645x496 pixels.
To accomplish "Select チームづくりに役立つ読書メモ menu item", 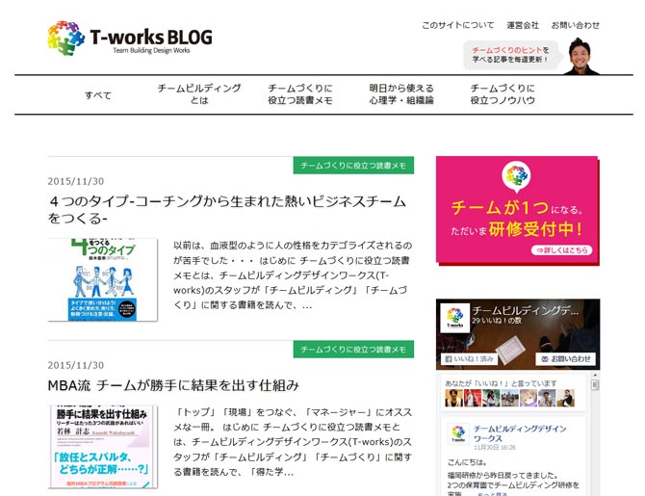I will pyautogui.click(x=300, y=94).
